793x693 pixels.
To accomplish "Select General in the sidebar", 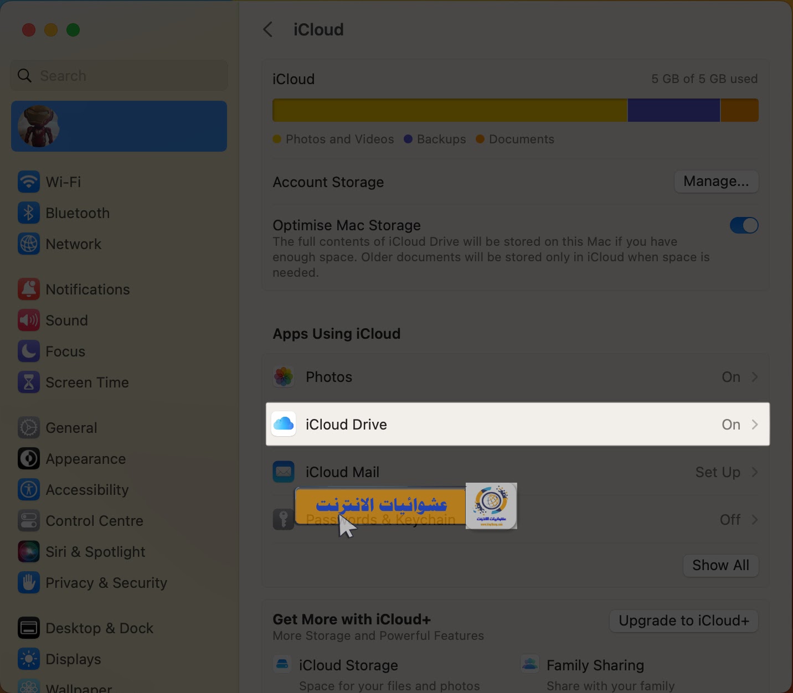I will 119,427.
